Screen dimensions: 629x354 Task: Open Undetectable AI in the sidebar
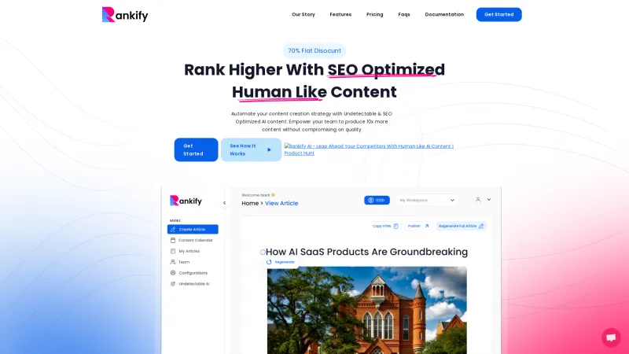193,284
